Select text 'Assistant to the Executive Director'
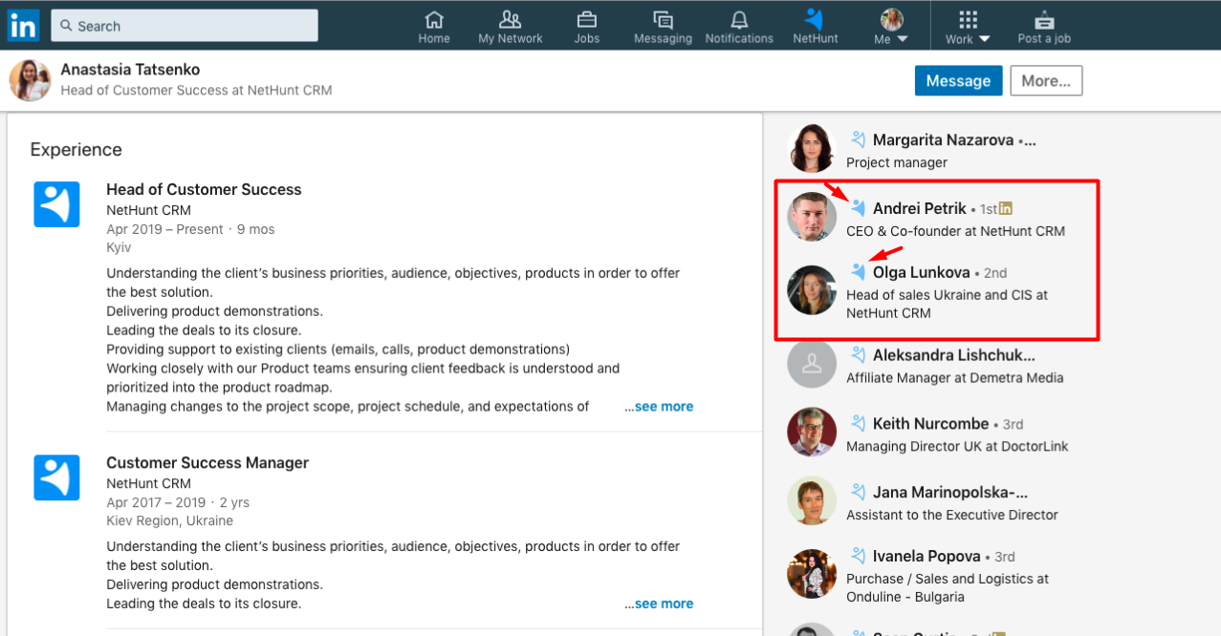1221x636 pixels. point(951,515)
